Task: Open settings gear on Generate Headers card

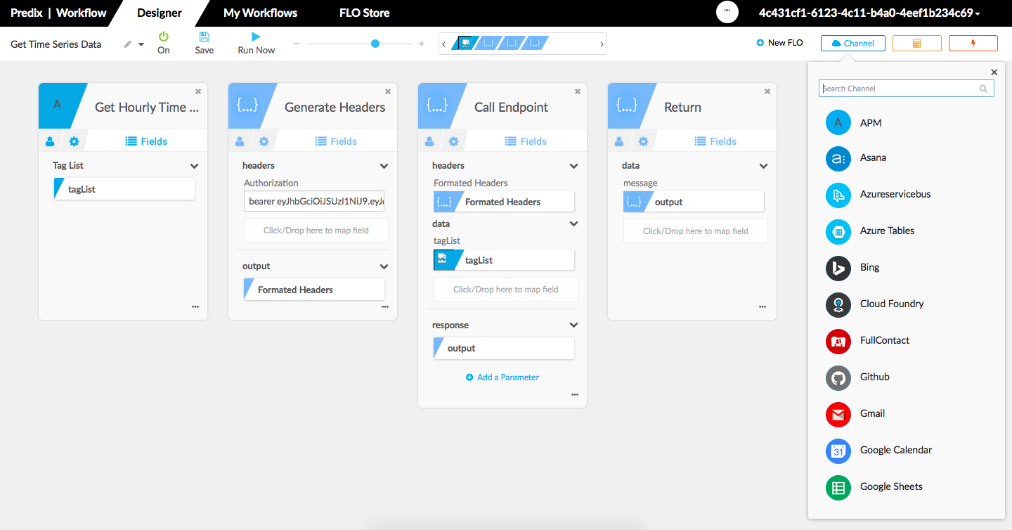Action: coord(264,141)
